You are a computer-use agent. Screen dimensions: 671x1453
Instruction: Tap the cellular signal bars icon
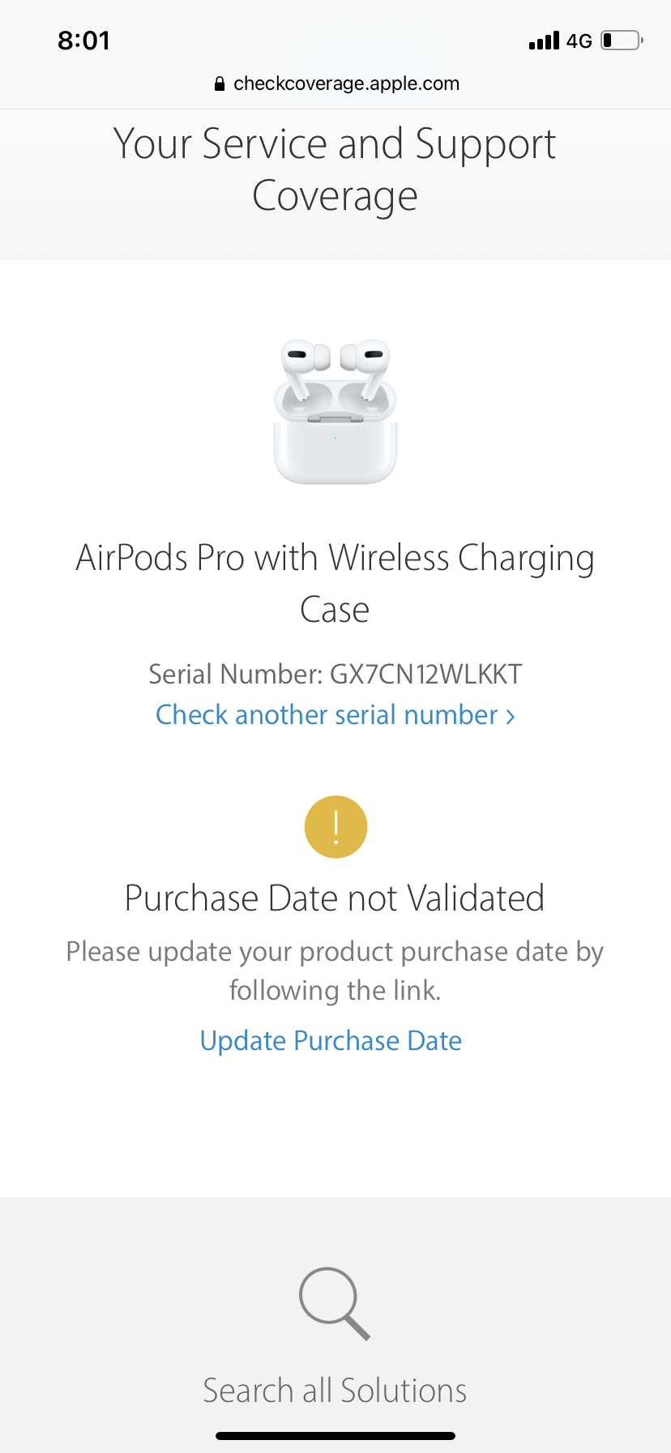(544, 41)
